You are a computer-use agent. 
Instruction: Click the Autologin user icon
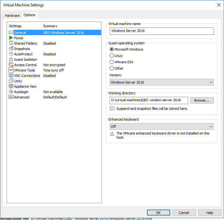pyautogui.click(x=11, y=91)
